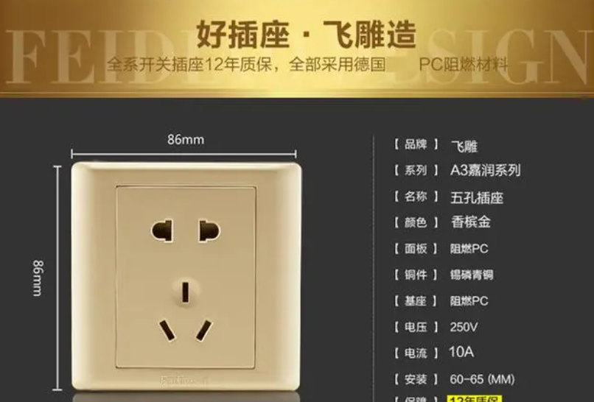Click the vertical 86mm height label
Screen dimensions: 594x402
[38, 278]
